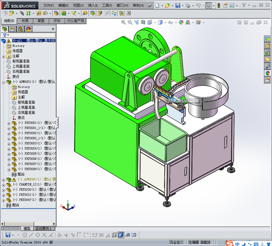Click the Previous View icon
The image size is (272, 246).
click(137, 22)
